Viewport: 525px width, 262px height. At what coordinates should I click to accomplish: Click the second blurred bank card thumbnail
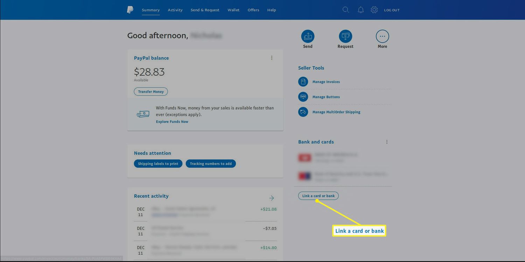(x=304, y=176)
